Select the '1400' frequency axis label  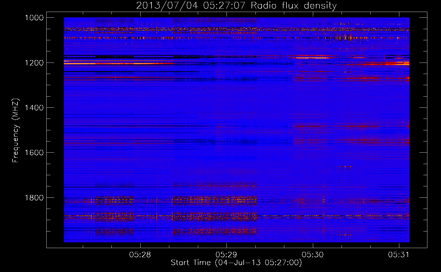(x=34, y=108)
